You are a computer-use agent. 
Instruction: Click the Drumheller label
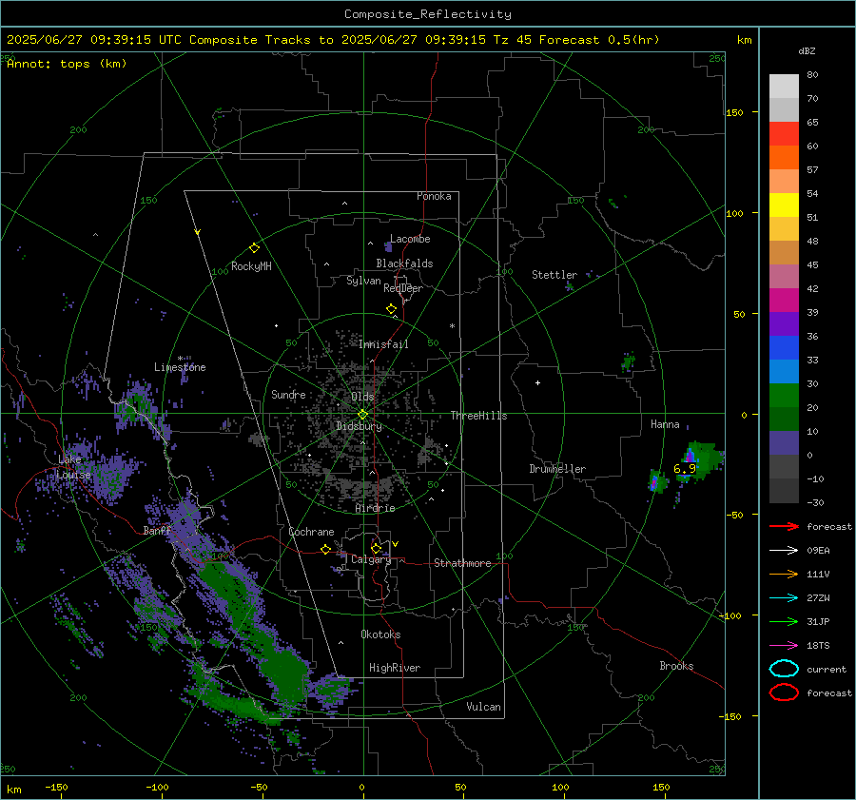[557, 469]
